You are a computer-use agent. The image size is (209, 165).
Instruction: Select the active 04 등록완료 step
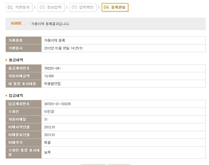pyautogui.click(x=115, y=7)
